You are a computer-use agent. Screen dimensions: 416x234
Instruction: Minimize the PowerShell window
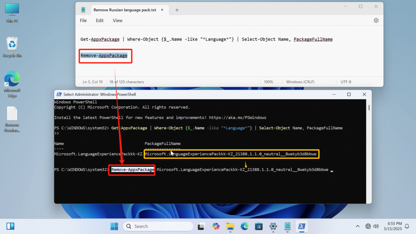[x=334, y=94]
